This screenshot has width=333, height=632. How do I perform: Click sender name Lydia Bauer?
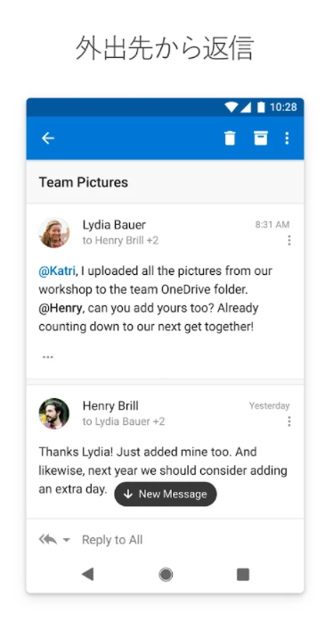pyautogui.click(x=114, y=225)
